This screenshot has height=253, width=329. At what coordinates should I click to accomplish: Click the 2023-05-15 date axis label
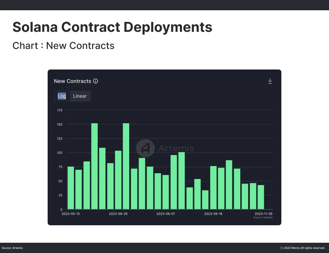(71, 214)
